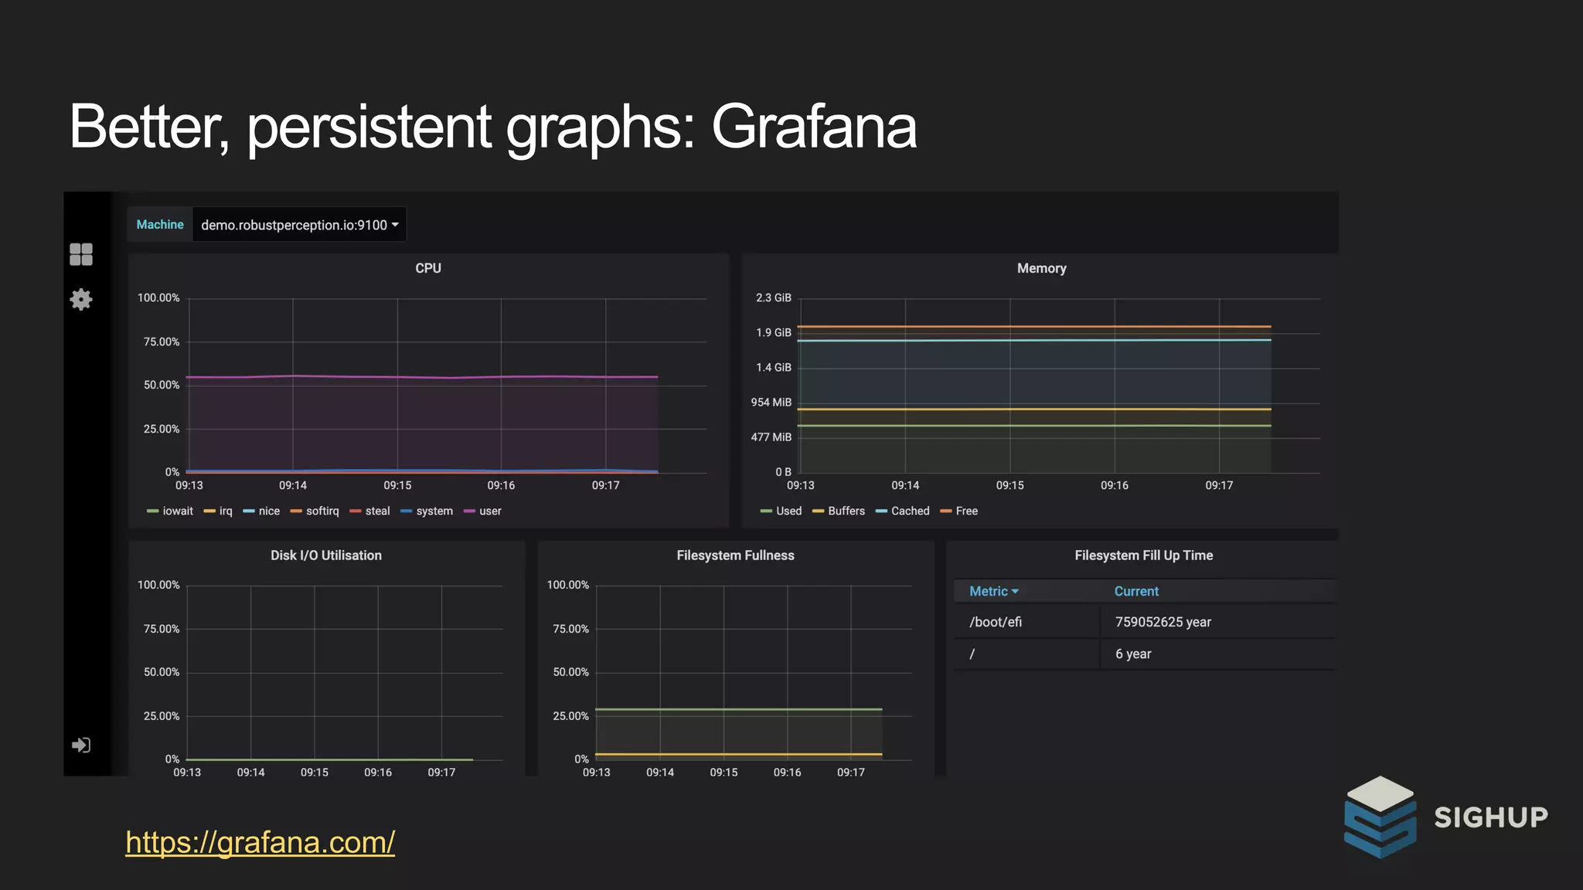Click the / metric row cell

point(1026,654)
